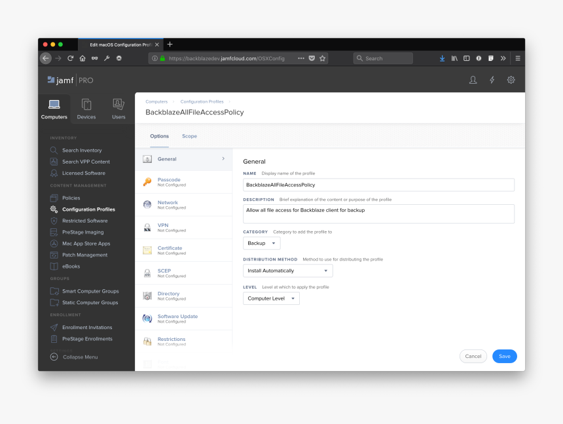Open the account user icon
Viewport: 563px width, 424px height.
point(472,79)
